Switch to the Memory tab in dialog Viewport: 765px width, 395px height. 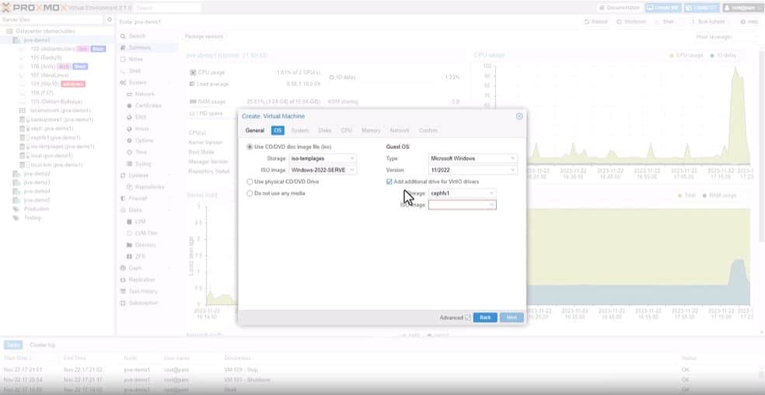coord(371,130)
